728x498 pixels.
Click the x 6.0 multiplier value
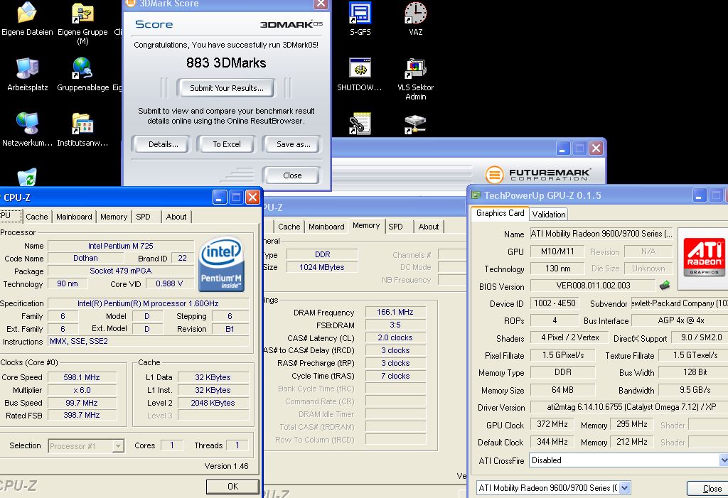82,390
